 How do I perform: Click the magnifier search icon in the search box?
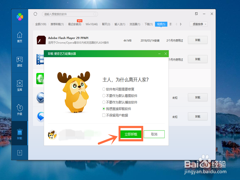95,14
